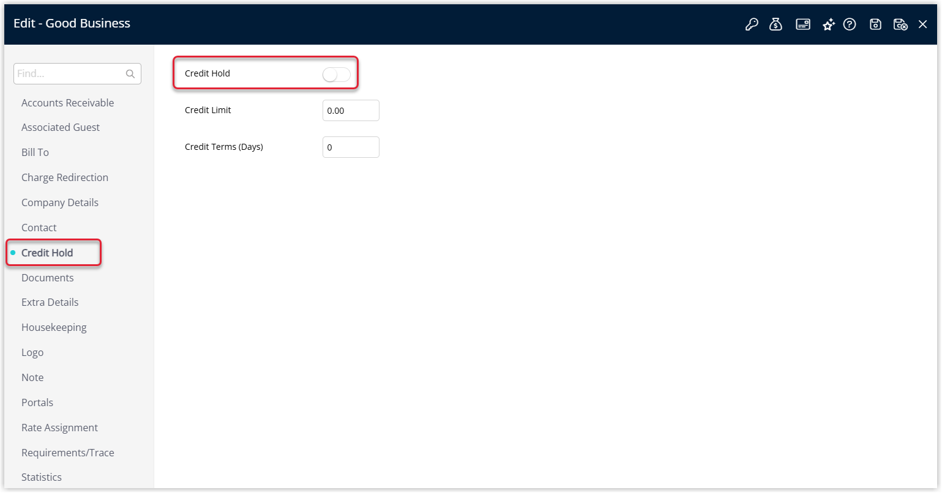Select Logo in sidebar
Screen dimensions: 942x493
point(32,352)
